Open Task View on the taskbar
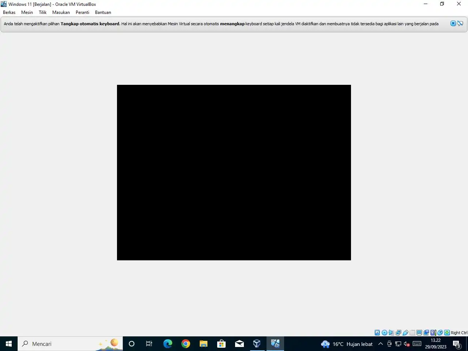468x351 pixels. 149,344
